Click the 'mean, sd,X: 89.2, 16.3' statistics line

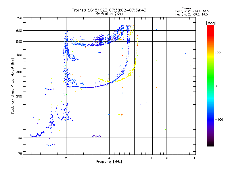click(x=191, y=14)
